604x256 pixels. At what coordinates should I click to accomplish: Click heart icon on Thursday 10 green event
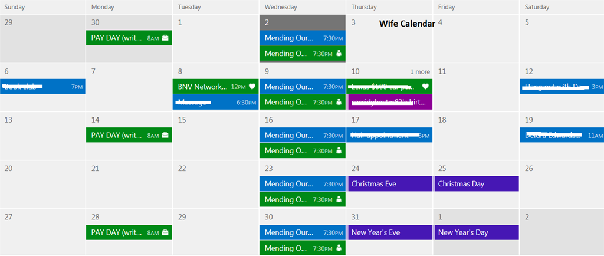(425, 87)
